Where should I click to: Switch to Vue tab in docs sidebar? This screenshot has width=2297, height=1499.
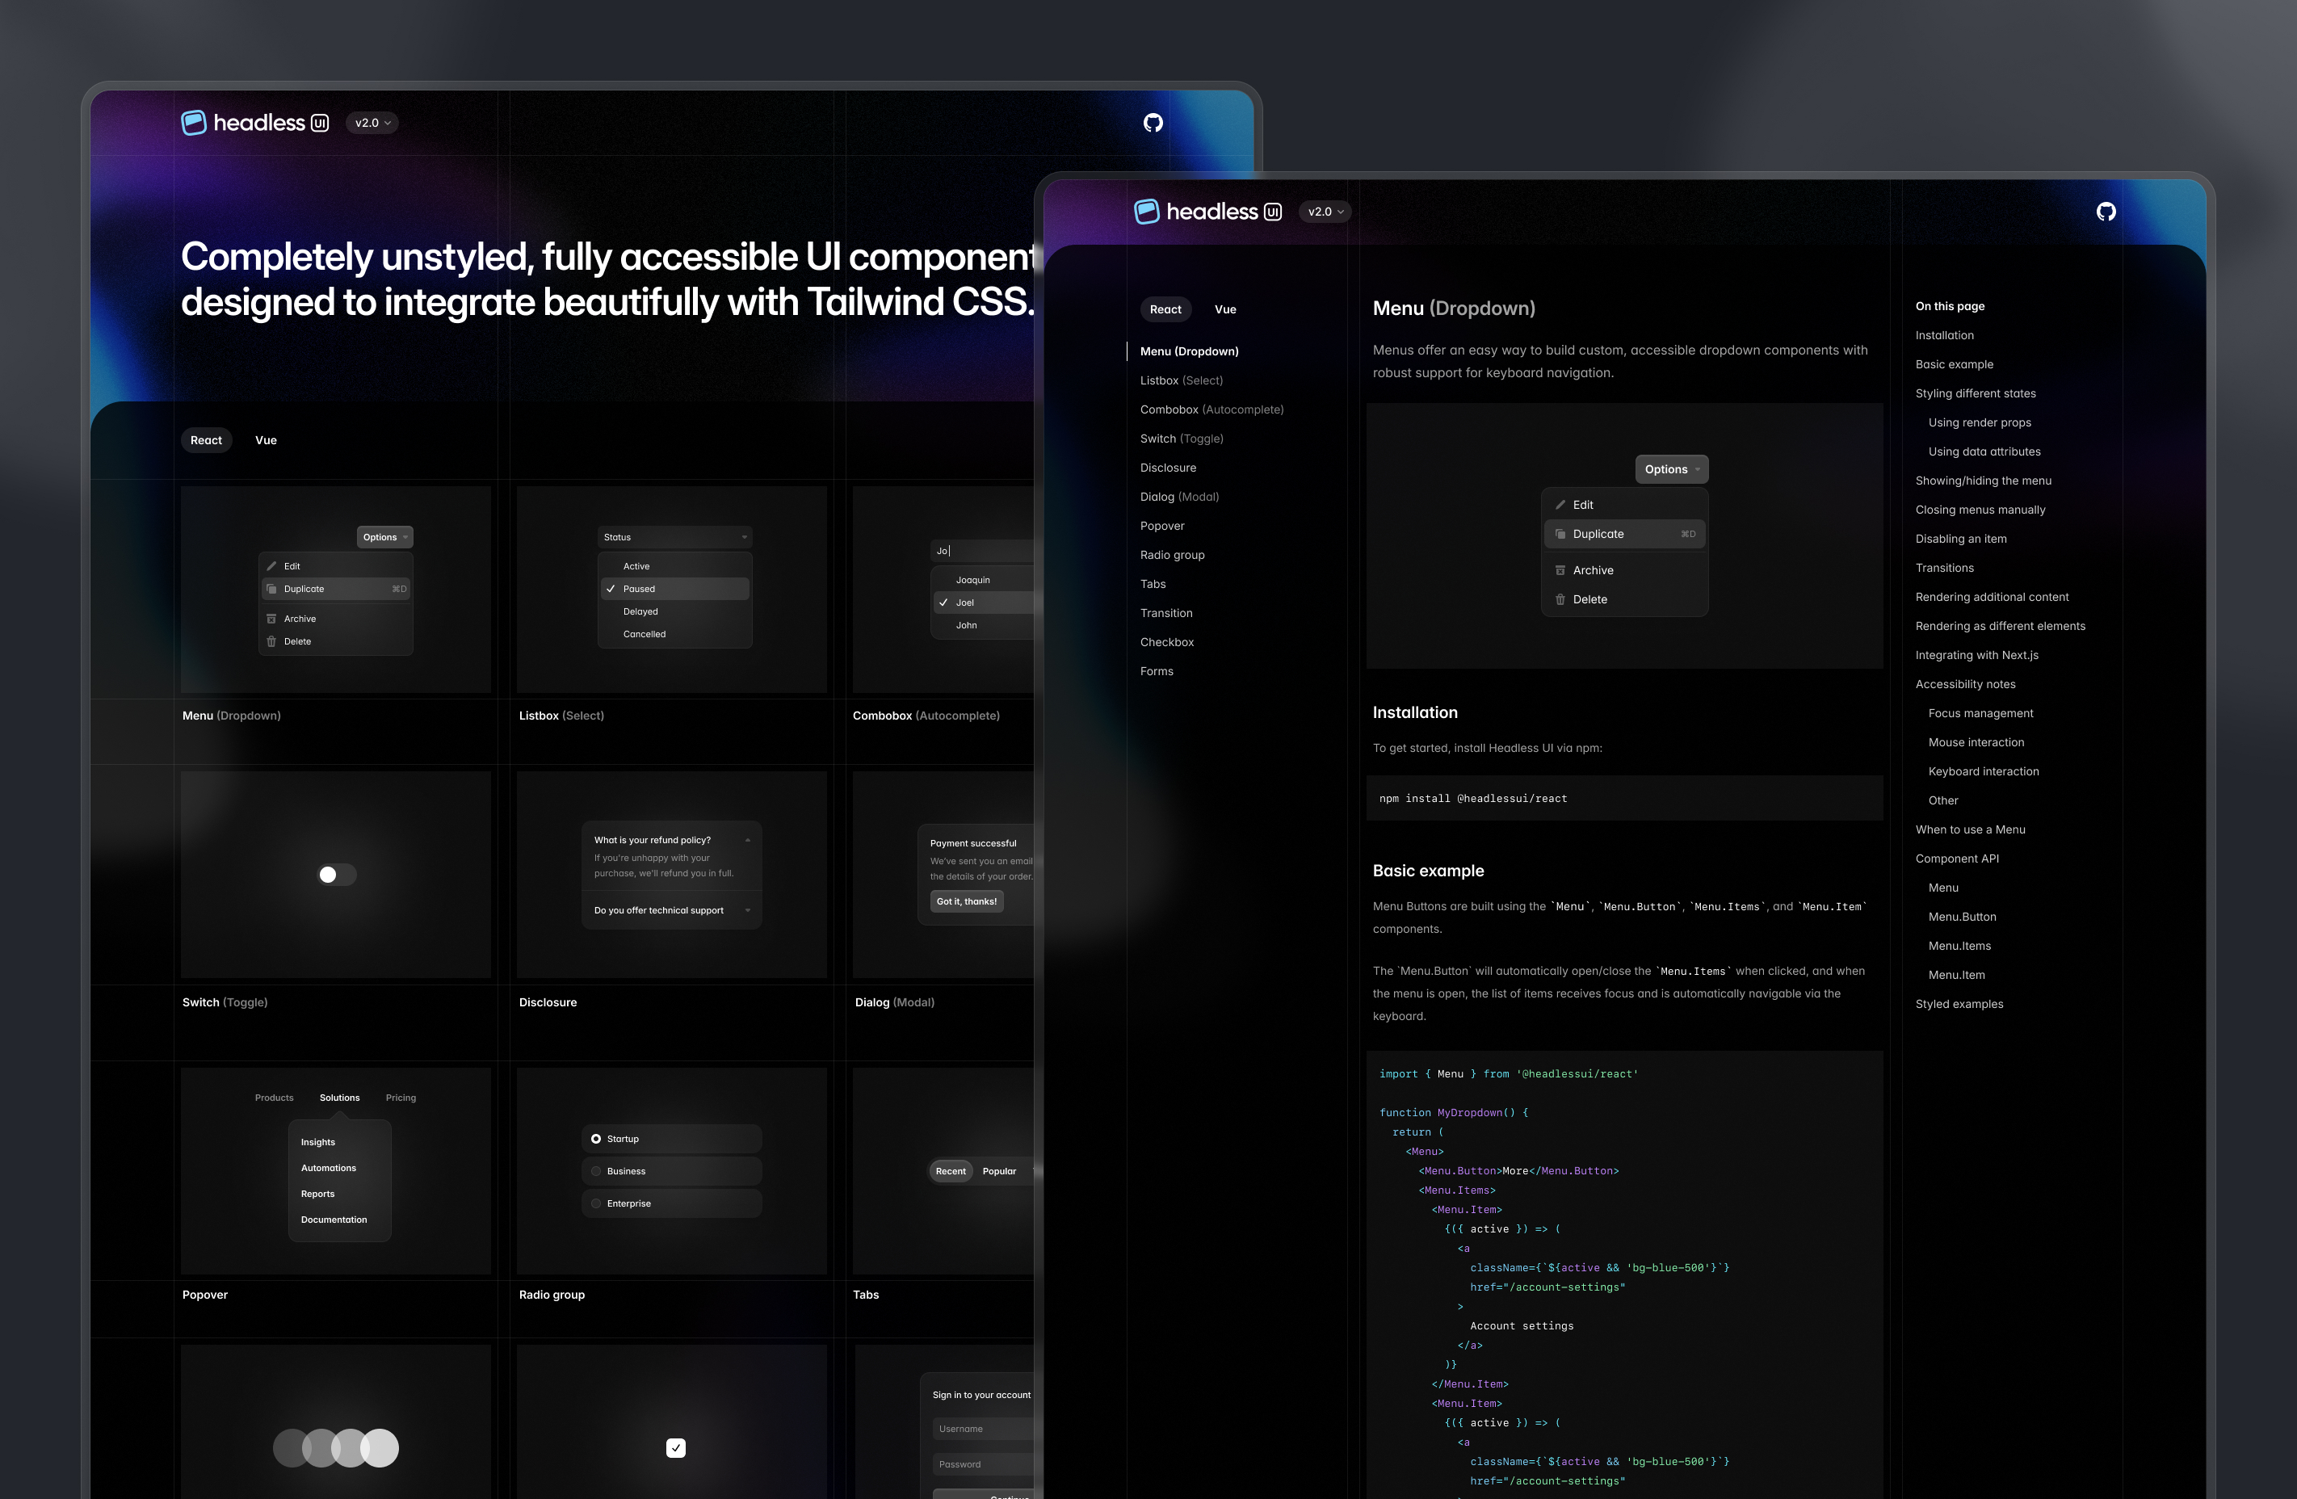[1224, 309]
